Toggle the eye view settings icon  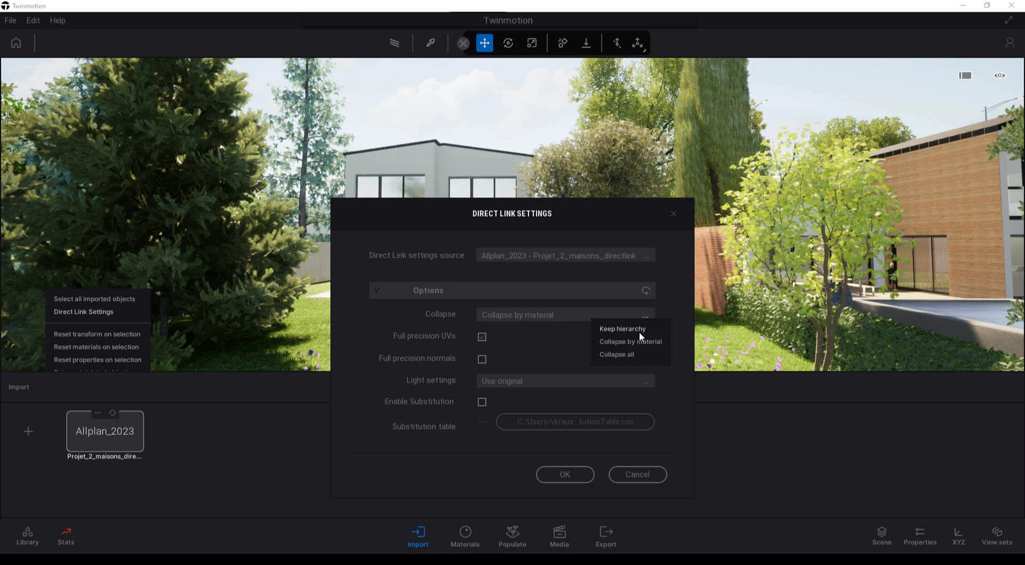(x=1000, y=75)
